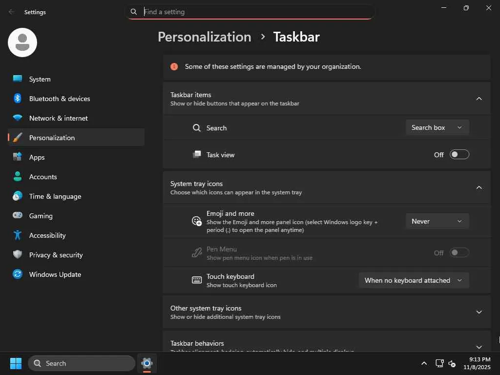The width and height of the screenshot is (500, 375).
Task: Collapse the Taskbar items section
Action: pyautogui.click(x=479, y=99)
